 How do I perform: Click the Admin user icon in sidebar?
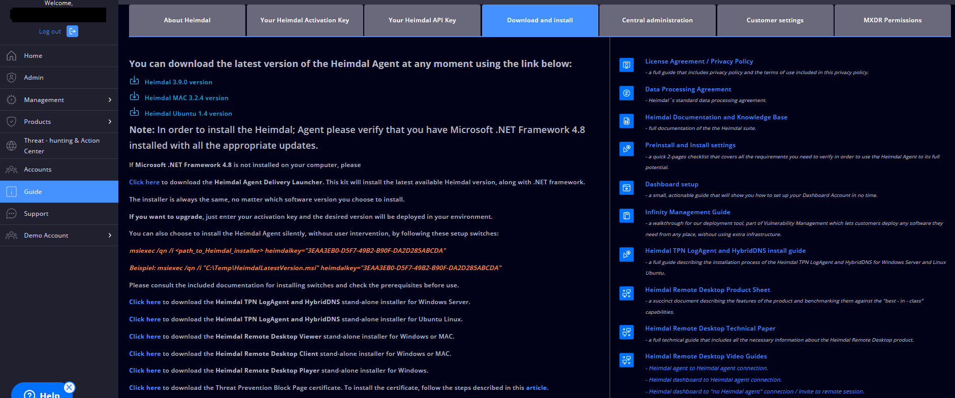11,78
